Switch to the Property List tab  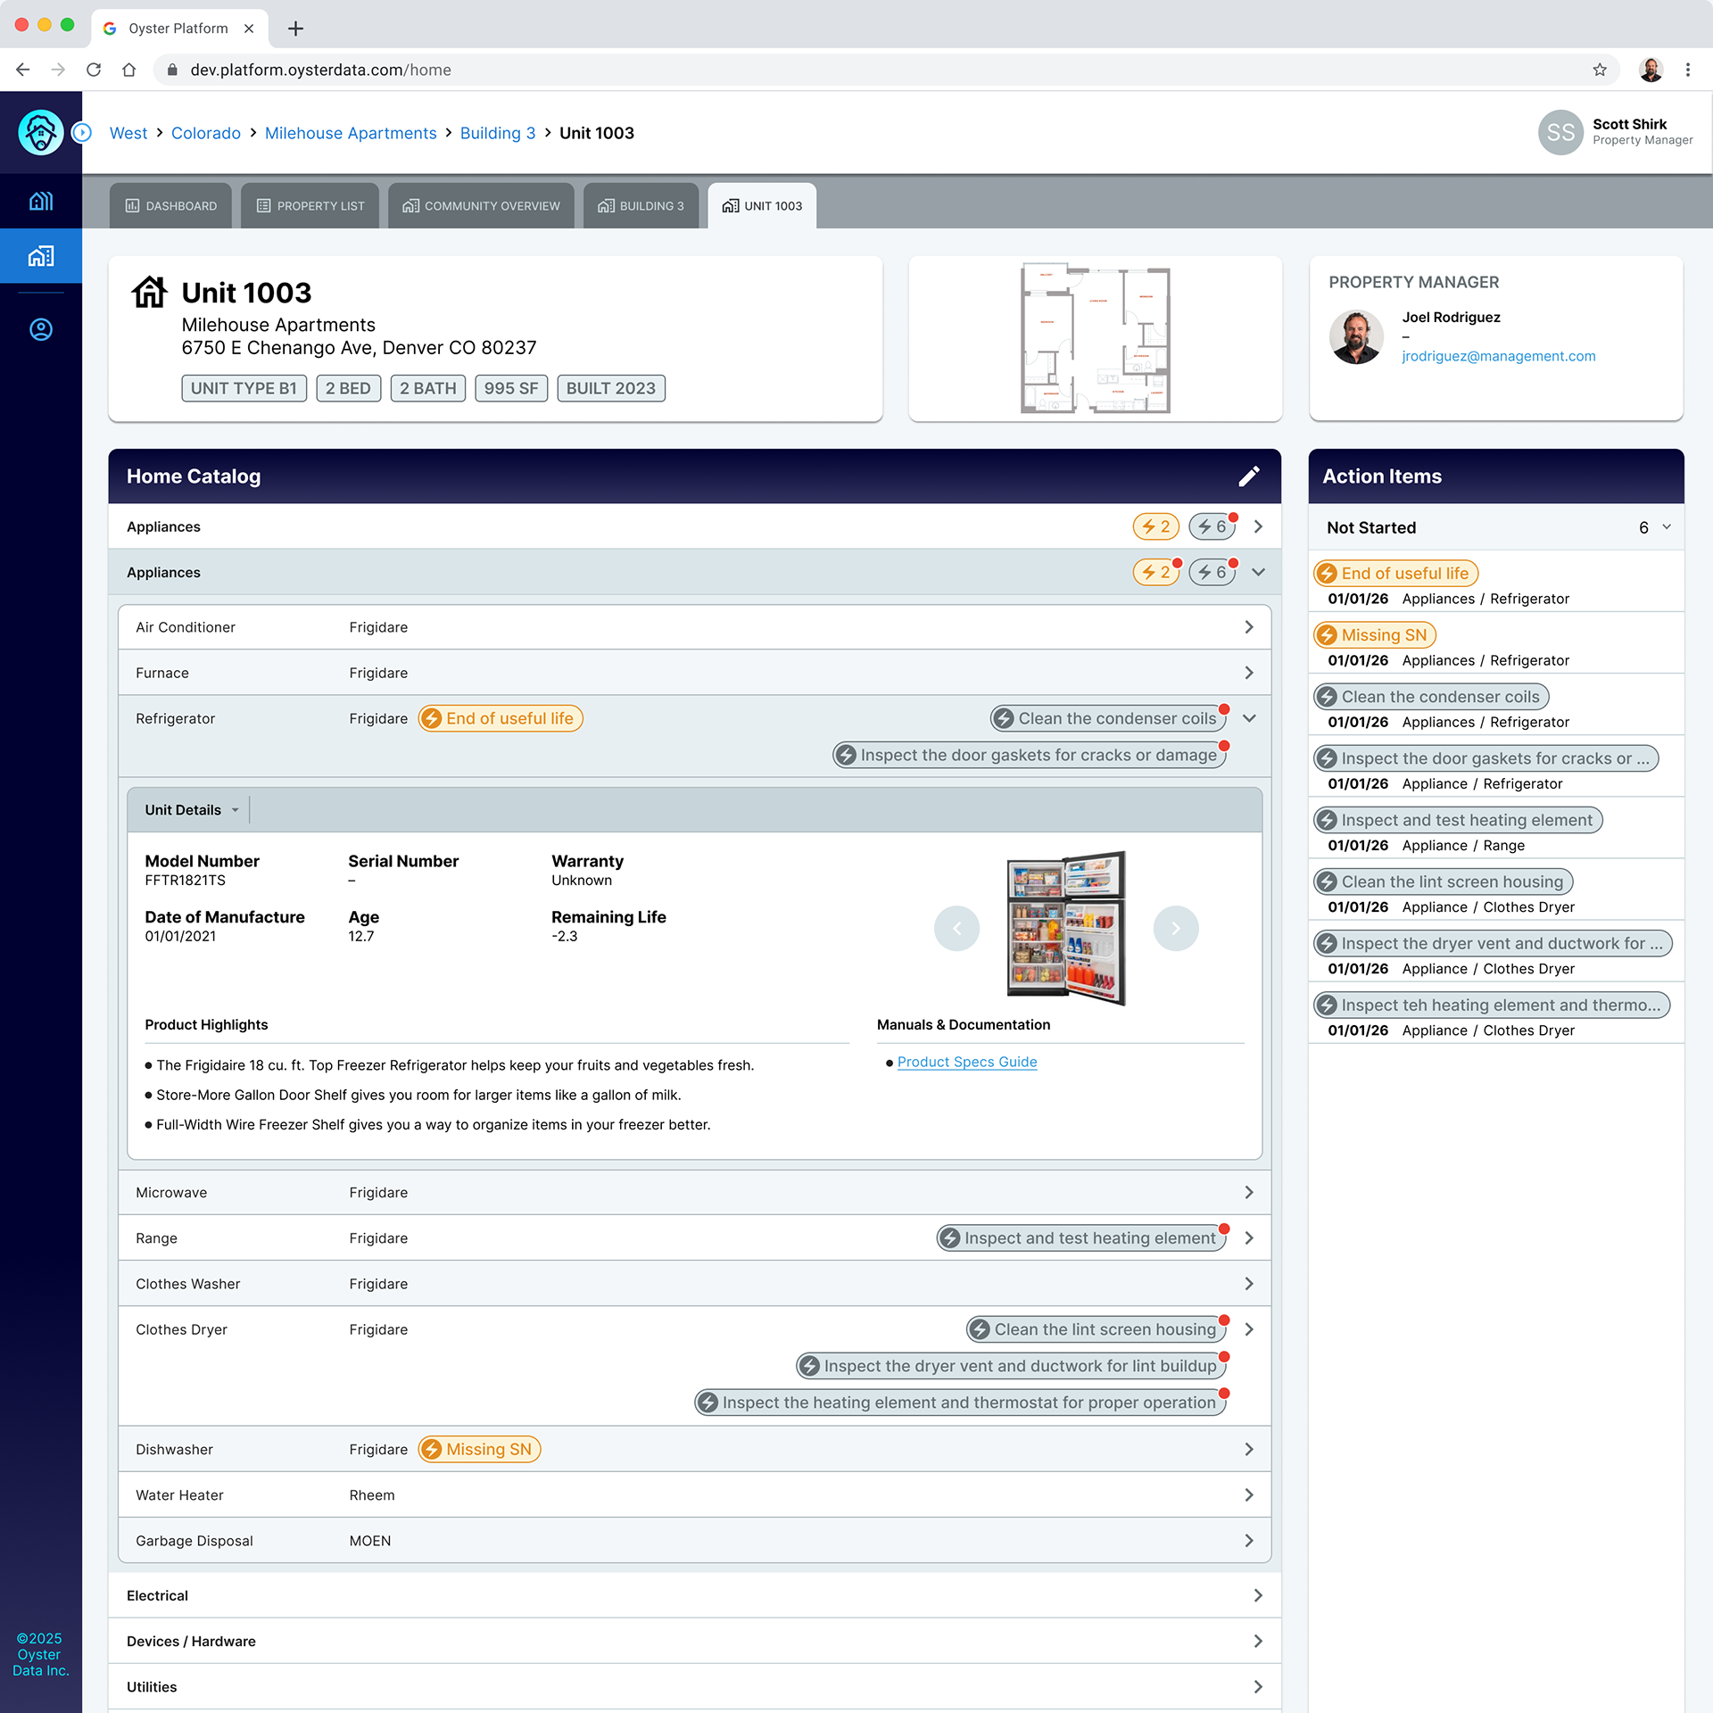click(310, 205)
